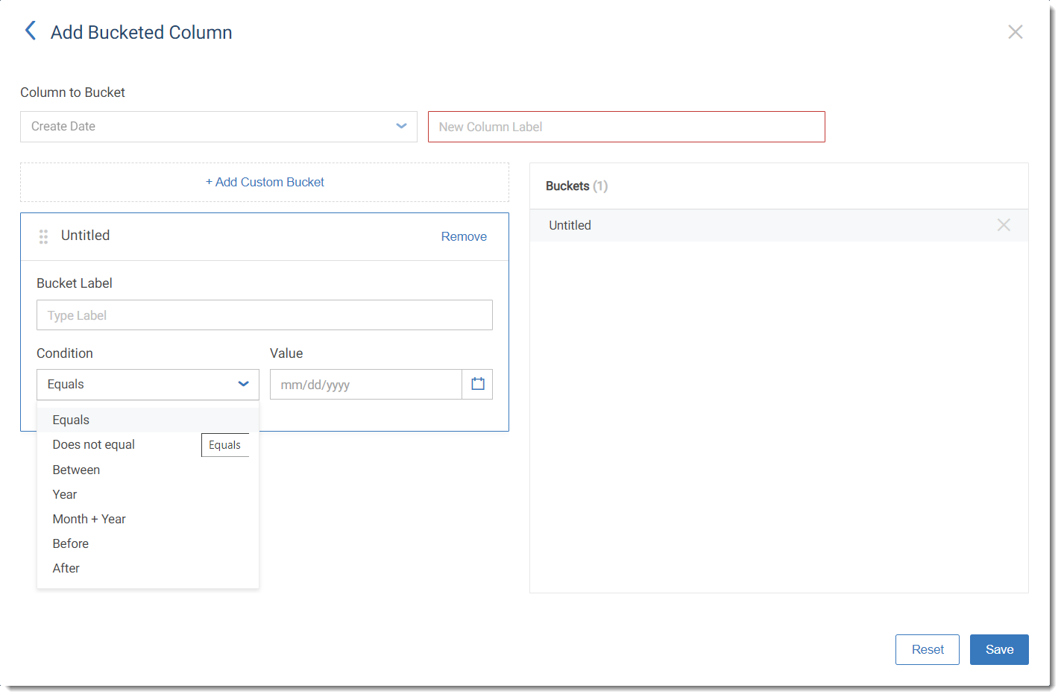
Task: Pick Between from the condition options
Action: pos(76,470)
